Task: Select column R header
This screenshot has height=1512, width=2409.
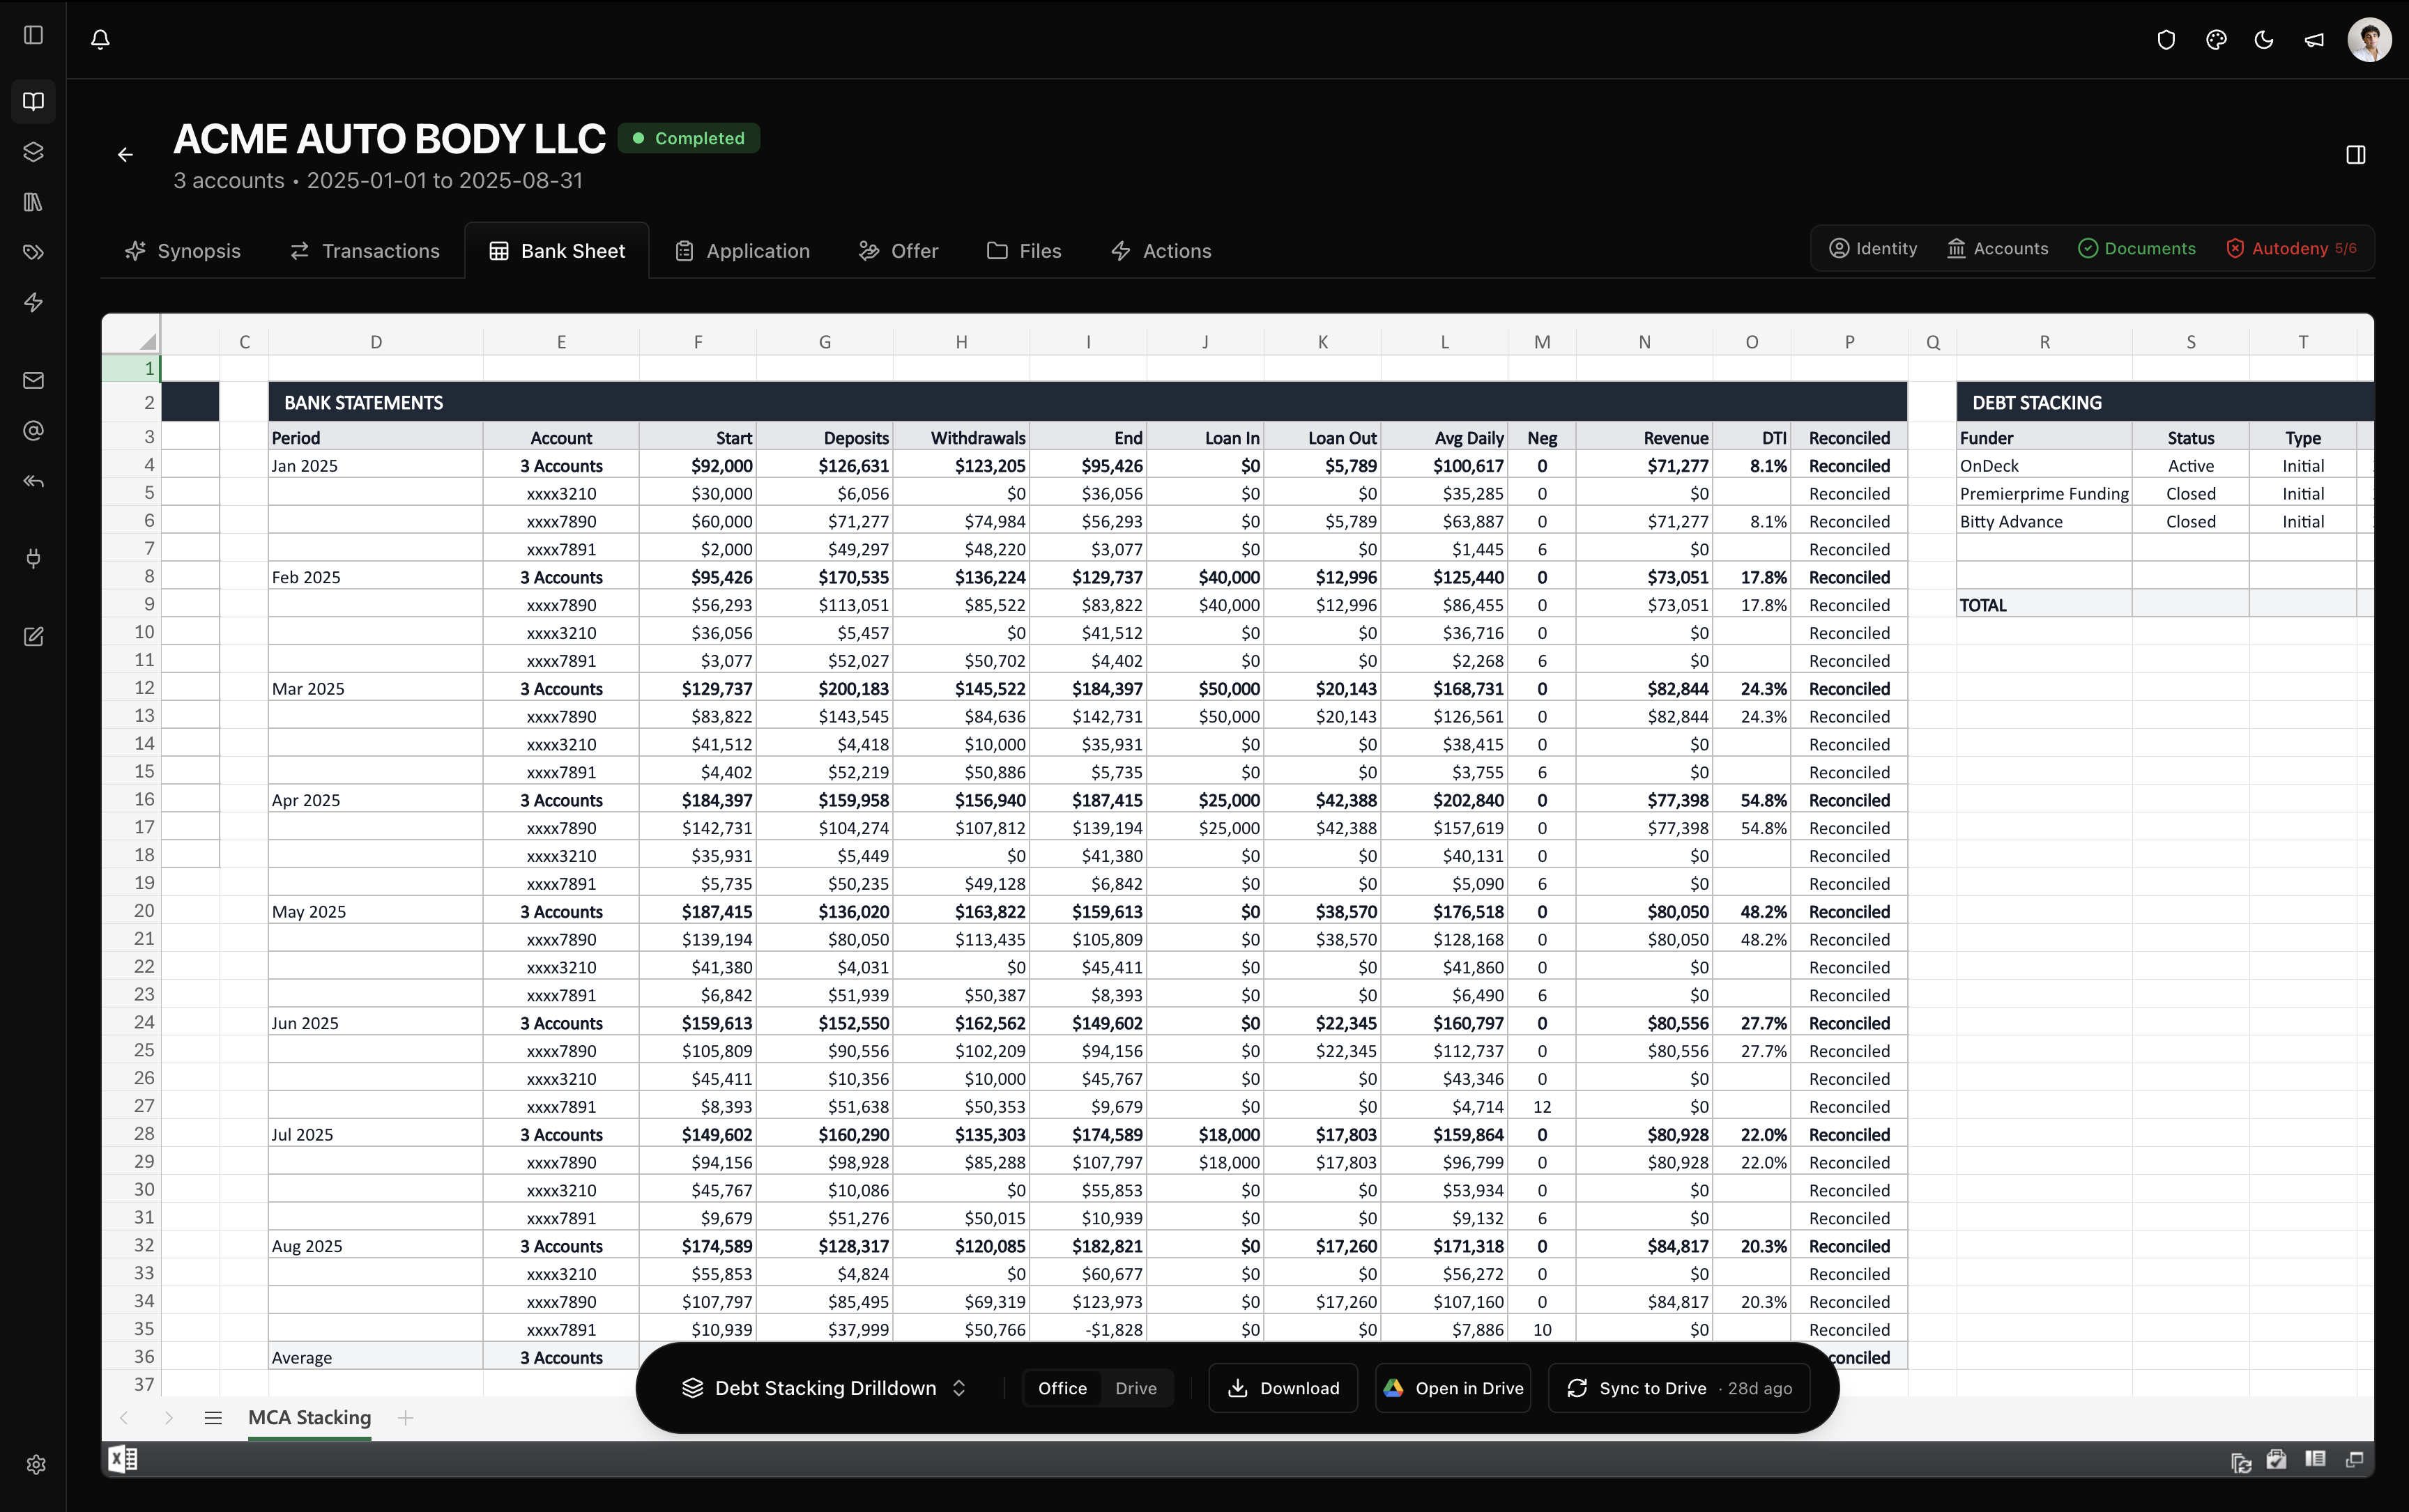Action: click(2044, 342)
